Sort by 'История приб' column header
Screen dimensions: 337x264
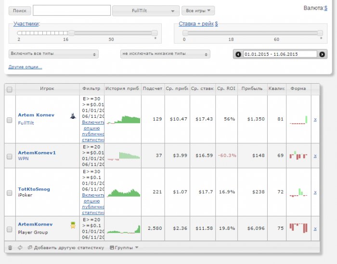coord(122,89)
